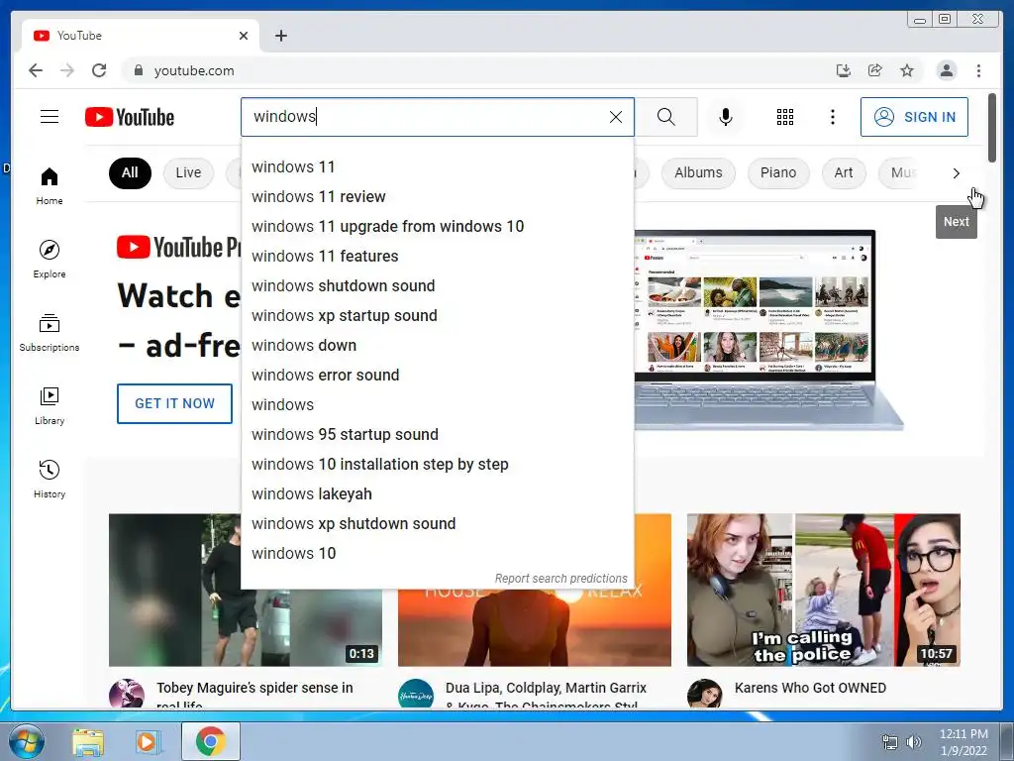
Task: Click the browser forward arrow
Action: [67, 70]
